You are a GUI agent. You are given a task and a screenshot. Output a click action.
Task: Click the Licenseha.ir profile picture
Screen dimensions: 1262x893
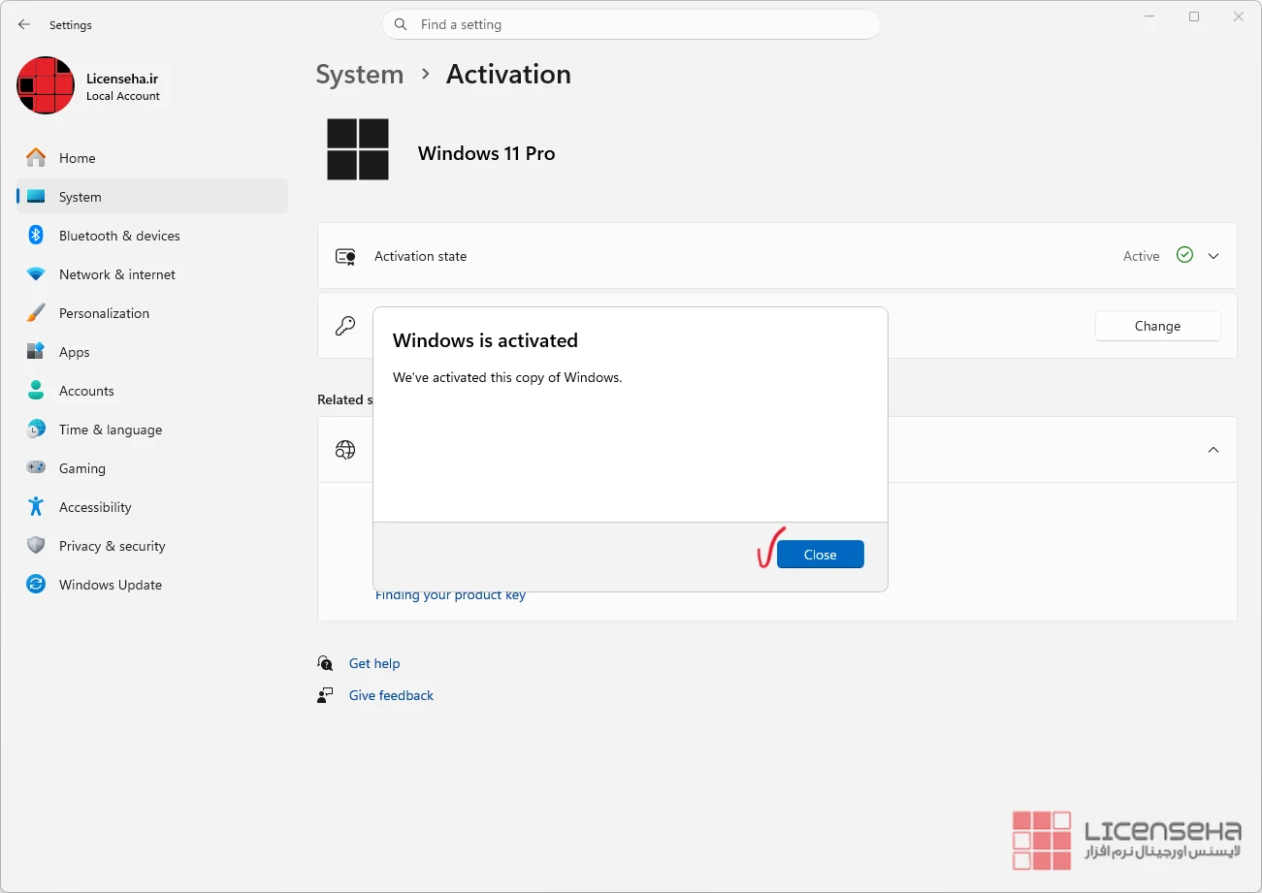point(46,85)
